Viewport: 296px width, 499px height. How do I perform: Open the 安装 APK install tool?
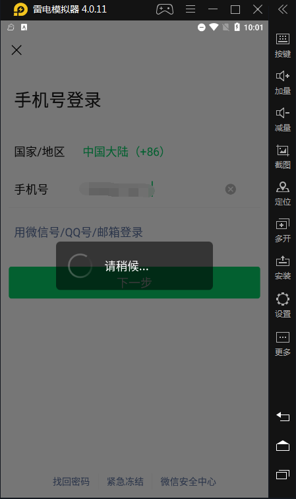click(282, 267)
